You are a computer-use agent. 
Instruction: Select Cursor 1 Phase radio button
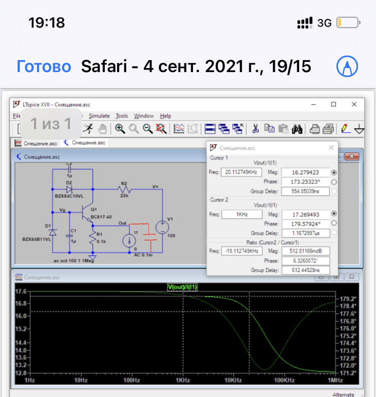[x=334, y=182]
